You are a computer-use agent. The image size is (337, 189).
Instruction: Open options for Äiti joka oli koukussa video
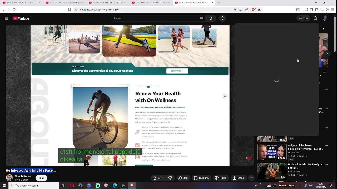(326, 146)
